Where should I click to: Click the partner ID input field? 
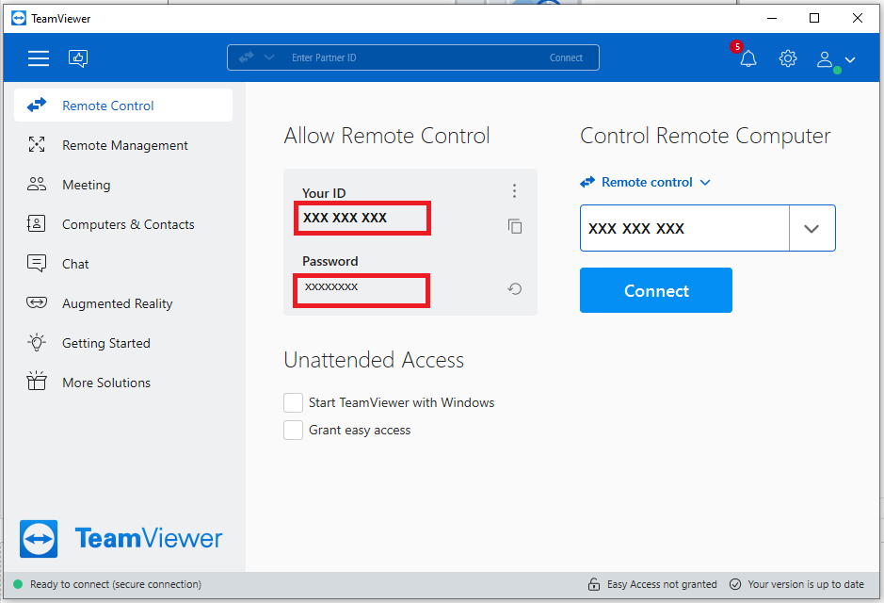(683, 229)
